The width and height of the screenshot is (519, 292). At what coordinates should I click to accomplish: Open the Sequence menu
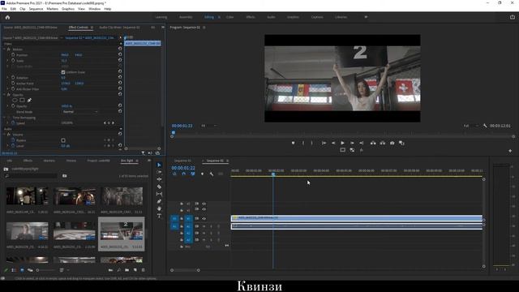(36, 9)
